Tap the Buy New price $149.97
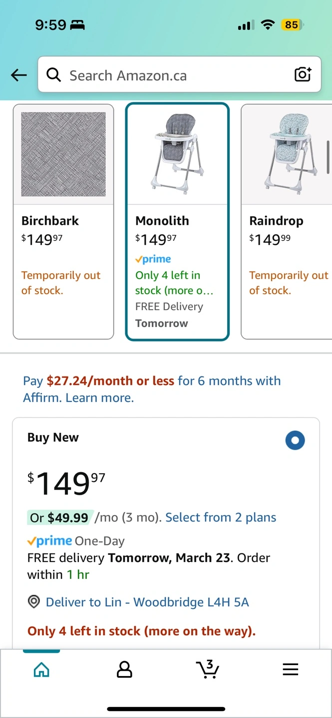Image resolution: width=332 pixels, height=718 pixels. (x=66, y=483)
